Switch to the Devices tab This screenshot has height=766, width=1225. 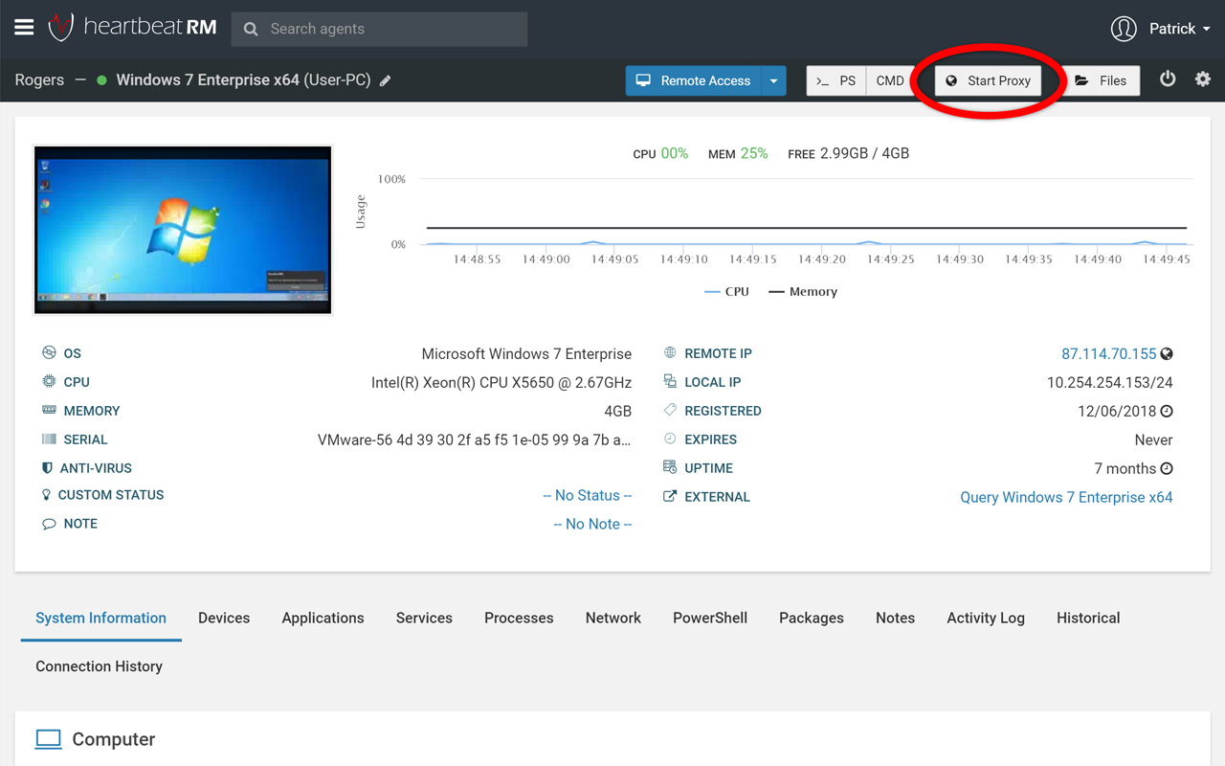[224, 619]
